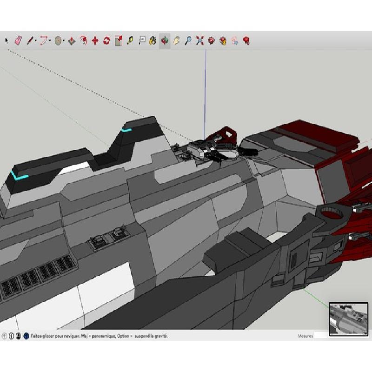Click the Zoom Extents tool

click(x=200, y=41)
